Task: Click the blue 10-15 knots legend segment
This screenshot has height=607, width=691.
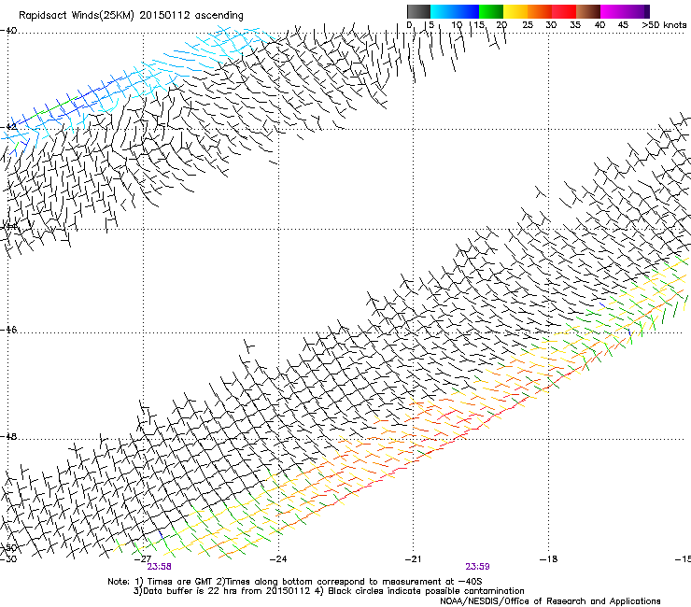Action: coord(467,11)
